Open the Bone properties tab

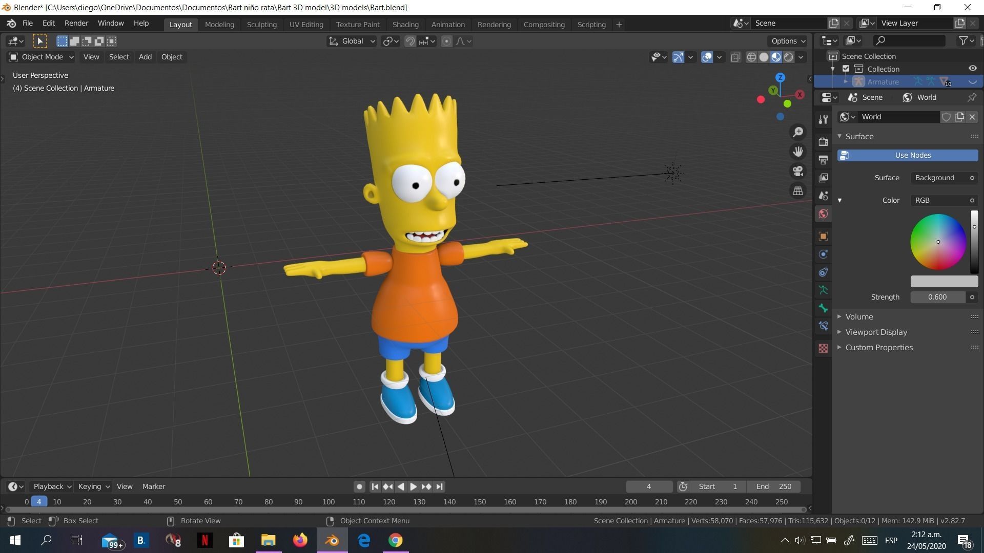coord(823,308)
